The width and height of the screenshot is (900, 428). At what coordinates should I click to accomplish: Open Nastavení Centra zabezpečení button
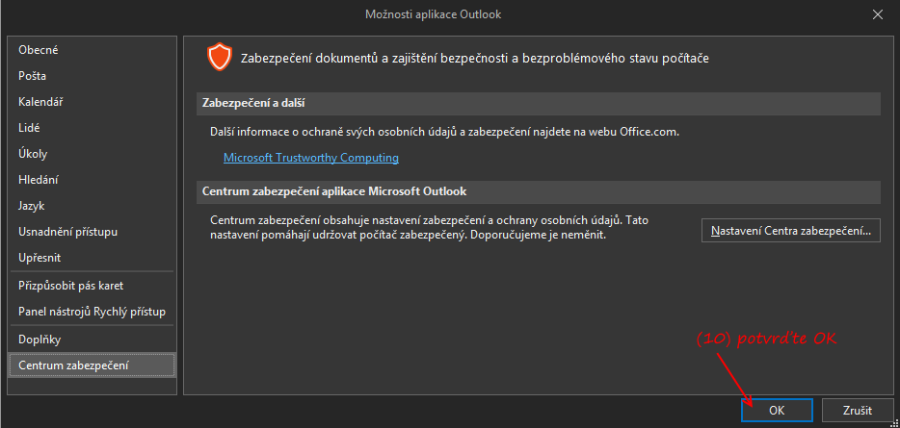[791, 231]
